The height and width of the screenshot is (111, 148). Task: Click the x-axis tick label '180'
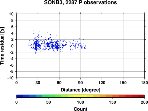point(144,83)
